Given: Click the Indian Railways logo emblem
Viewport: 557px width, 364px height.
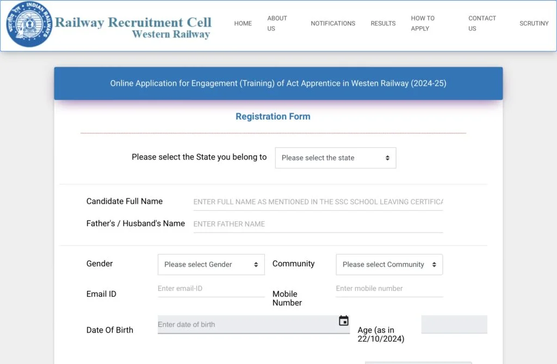Looking at the screenshot, I should (29, 24).
